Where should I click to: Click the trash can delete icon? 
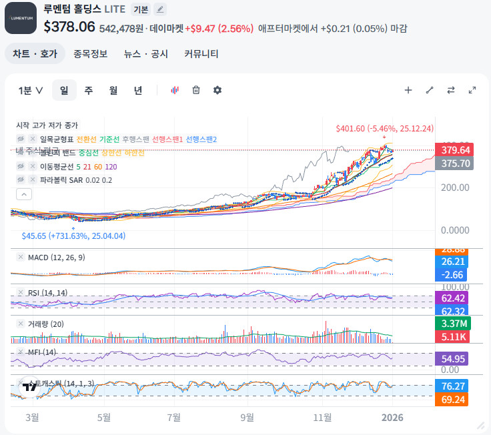tap(196, 90)
